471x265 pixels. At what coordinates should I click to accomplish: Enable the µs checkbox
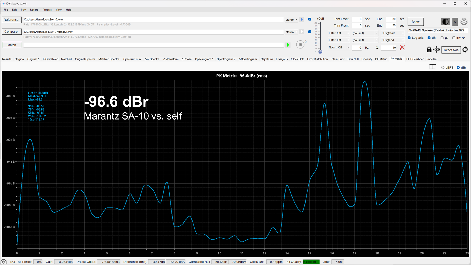[x=442, y=38]
